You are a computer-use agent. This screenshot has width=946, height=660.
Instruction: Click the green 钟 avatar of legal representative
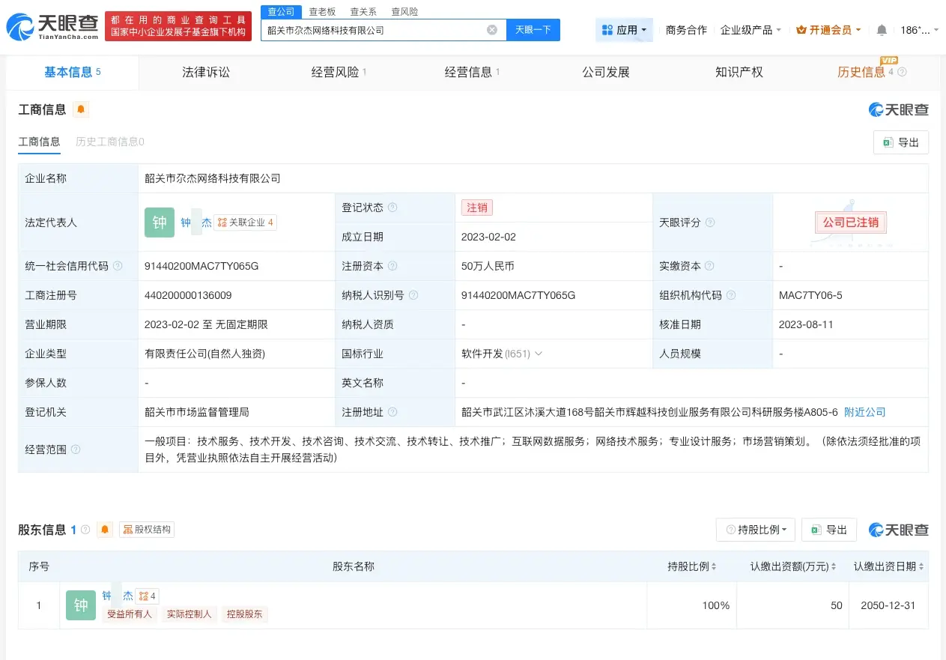(160, 222)
